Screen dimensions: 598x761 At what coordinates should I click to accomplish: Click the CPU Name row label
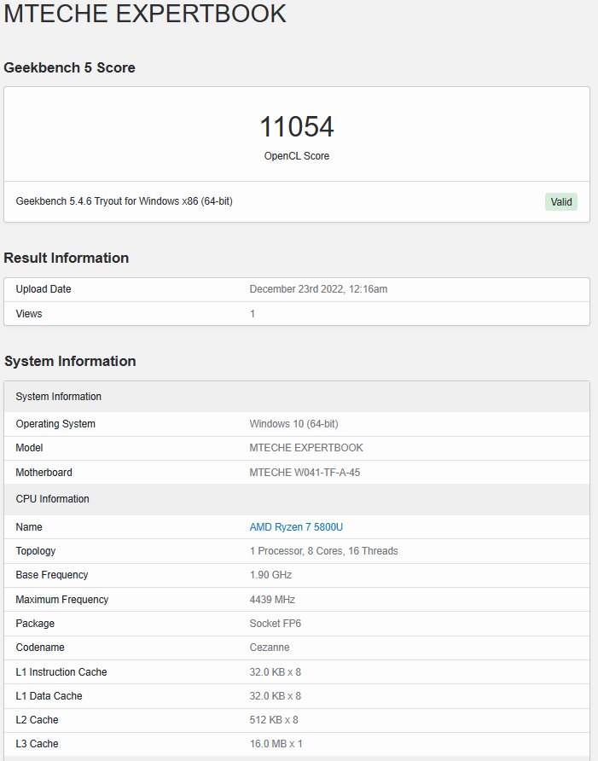tap(29, 527)
